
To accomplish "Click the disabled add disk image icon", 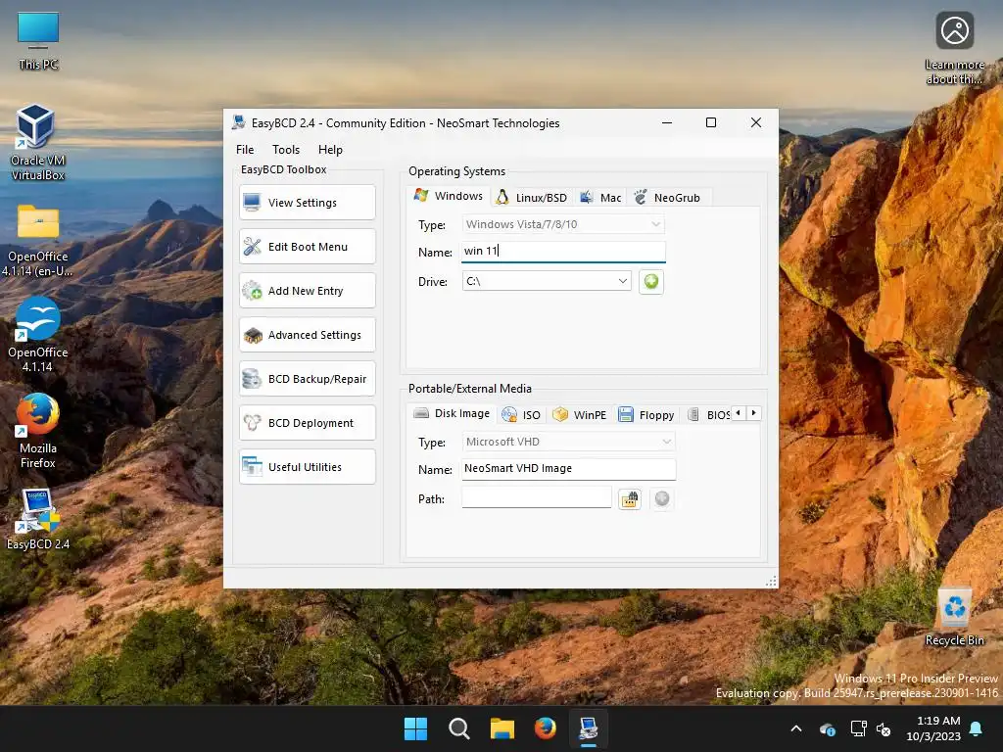I will tap(662, 498).
